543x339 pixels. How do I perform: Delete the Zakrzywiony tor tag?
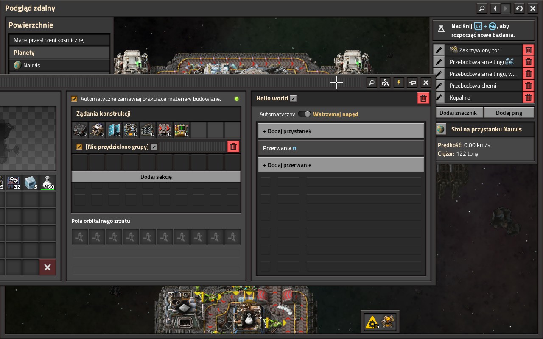coord(529,50)
